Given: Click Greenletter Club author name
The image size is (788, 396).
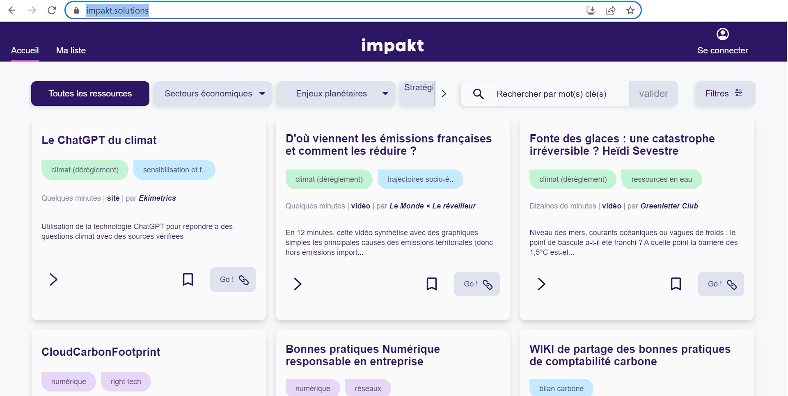Looking at the screenshot, I should [x=669, y=206].
